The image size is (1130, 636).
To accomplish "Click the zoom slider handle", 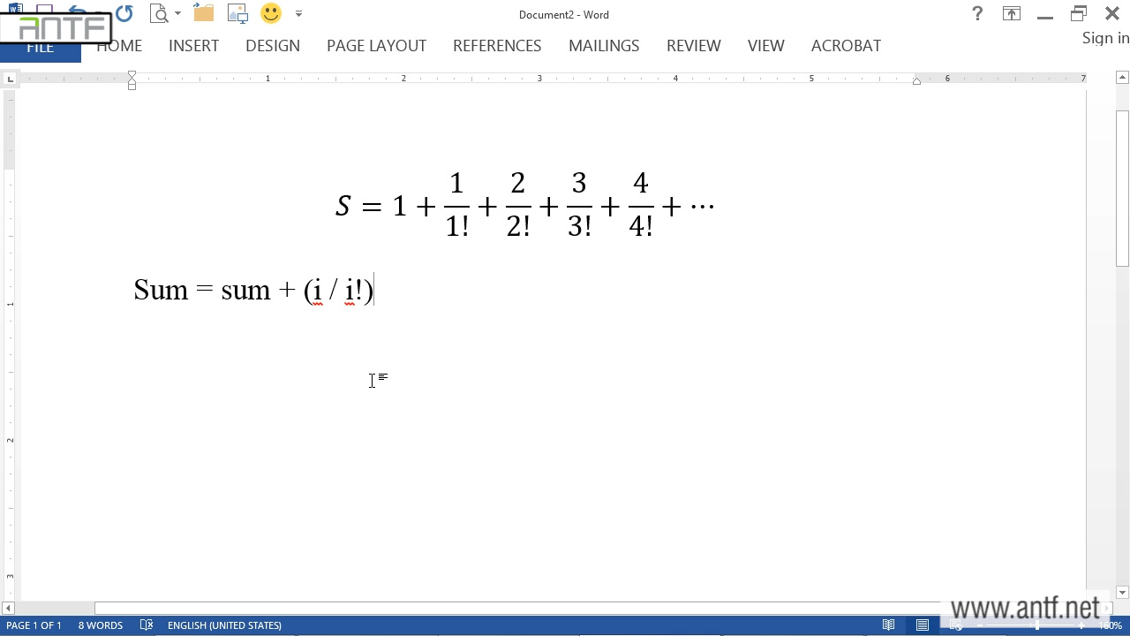I will (1037, 625).
